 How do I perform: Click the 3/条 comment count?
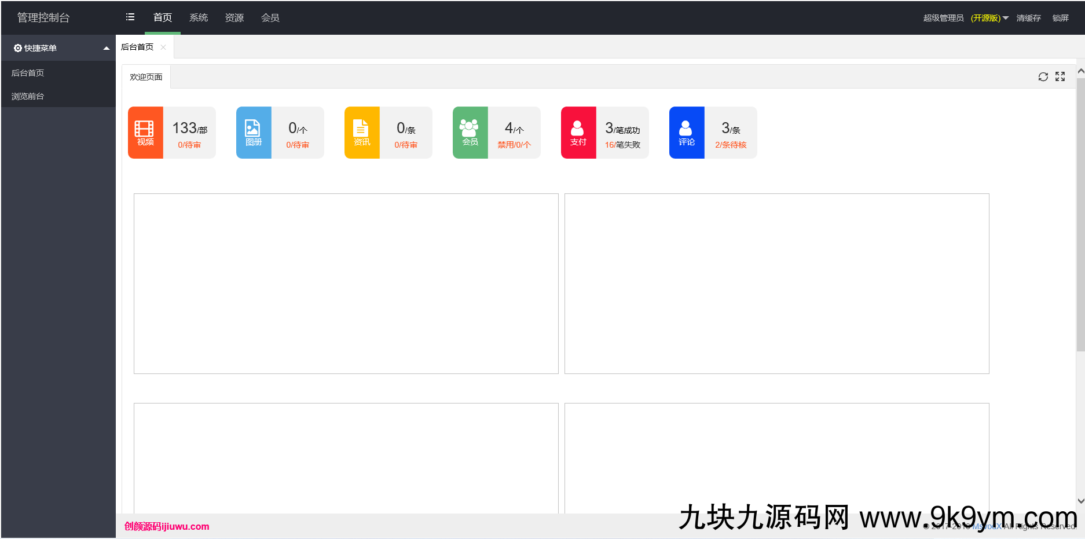[x=731, y=128]
